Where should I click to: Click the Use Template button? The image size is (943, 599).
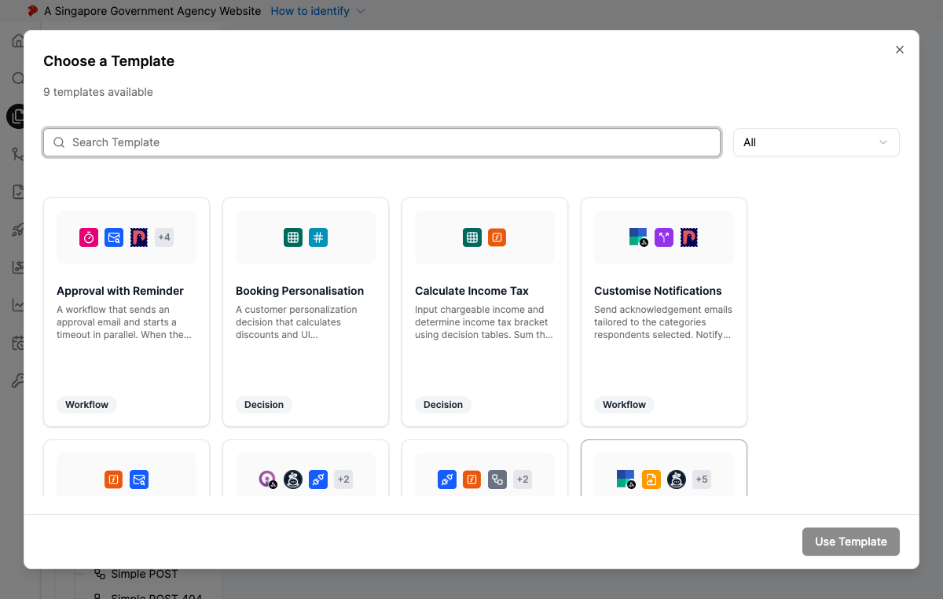point(851,542)
